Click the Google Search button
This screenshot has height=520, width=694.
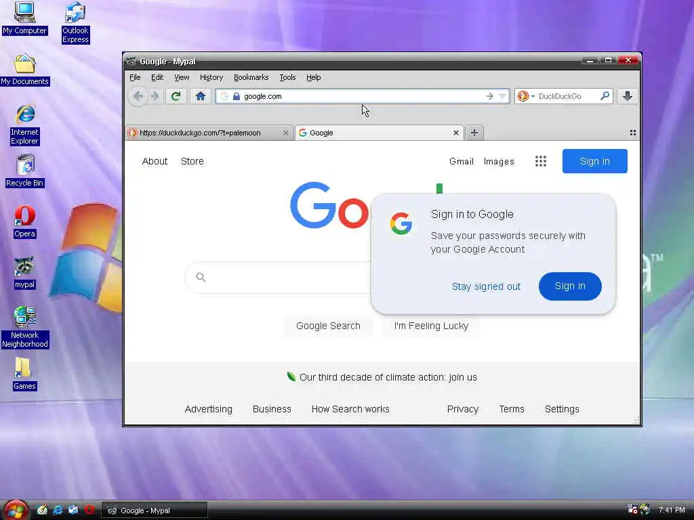click(x=328, y=326)
